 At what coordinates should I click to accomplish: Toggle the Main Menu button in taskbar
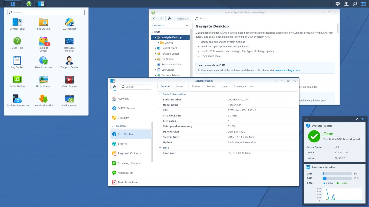(13, 4)
